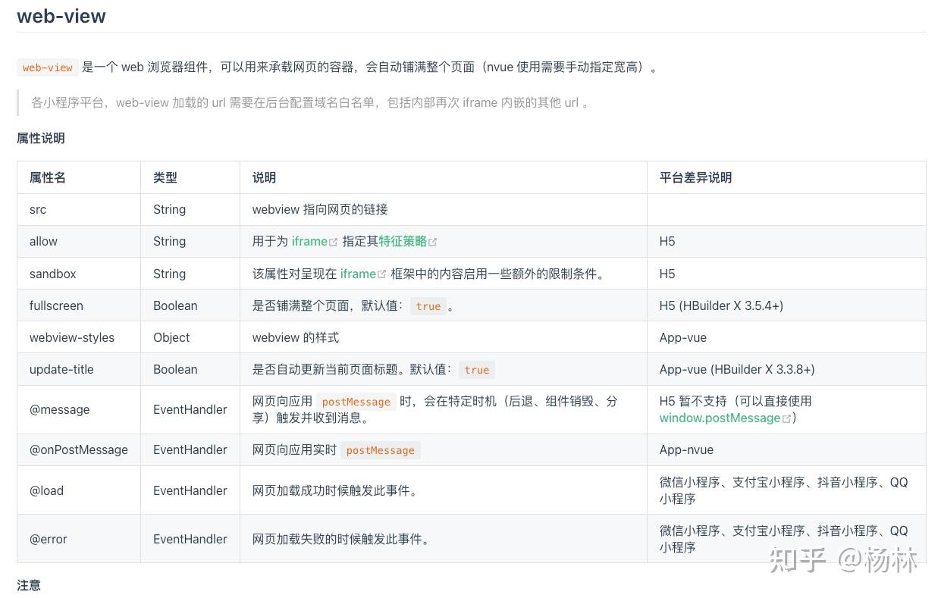Click external-link icon after window.postMessage
This screenshot has height=598, width=941.
click(786, 418)
